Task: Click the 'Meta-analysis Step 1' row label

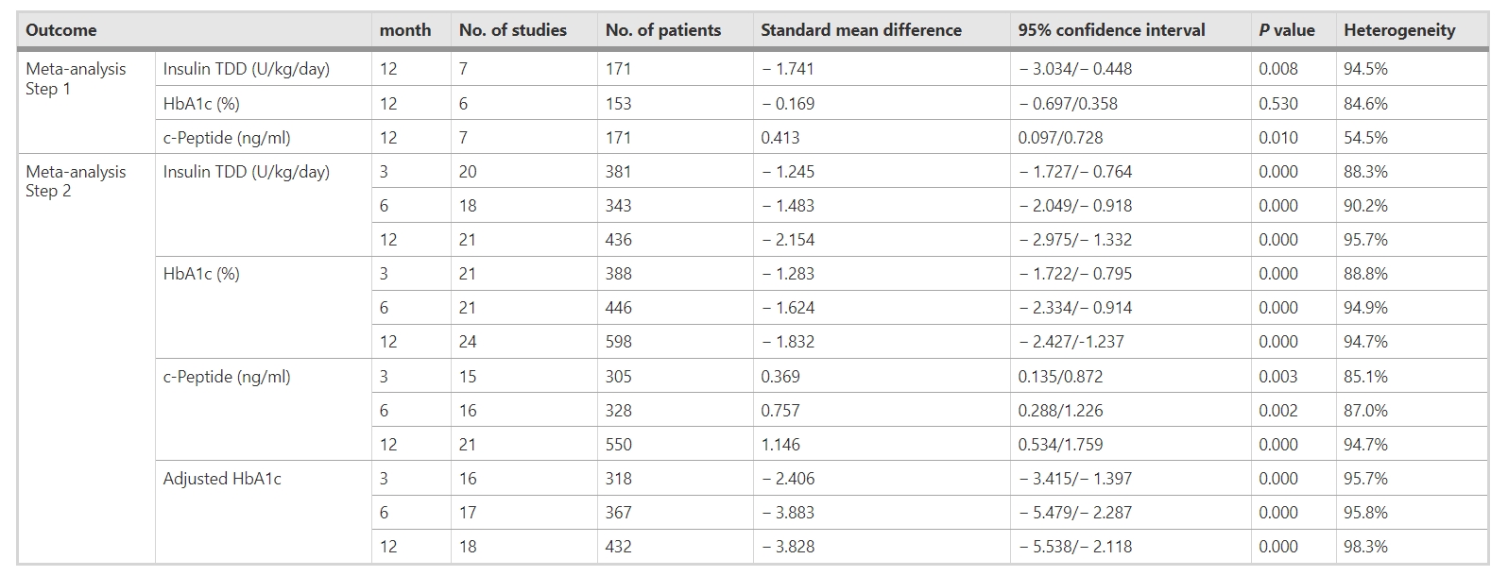Action: pyautogui.click(x=76, y=78)
